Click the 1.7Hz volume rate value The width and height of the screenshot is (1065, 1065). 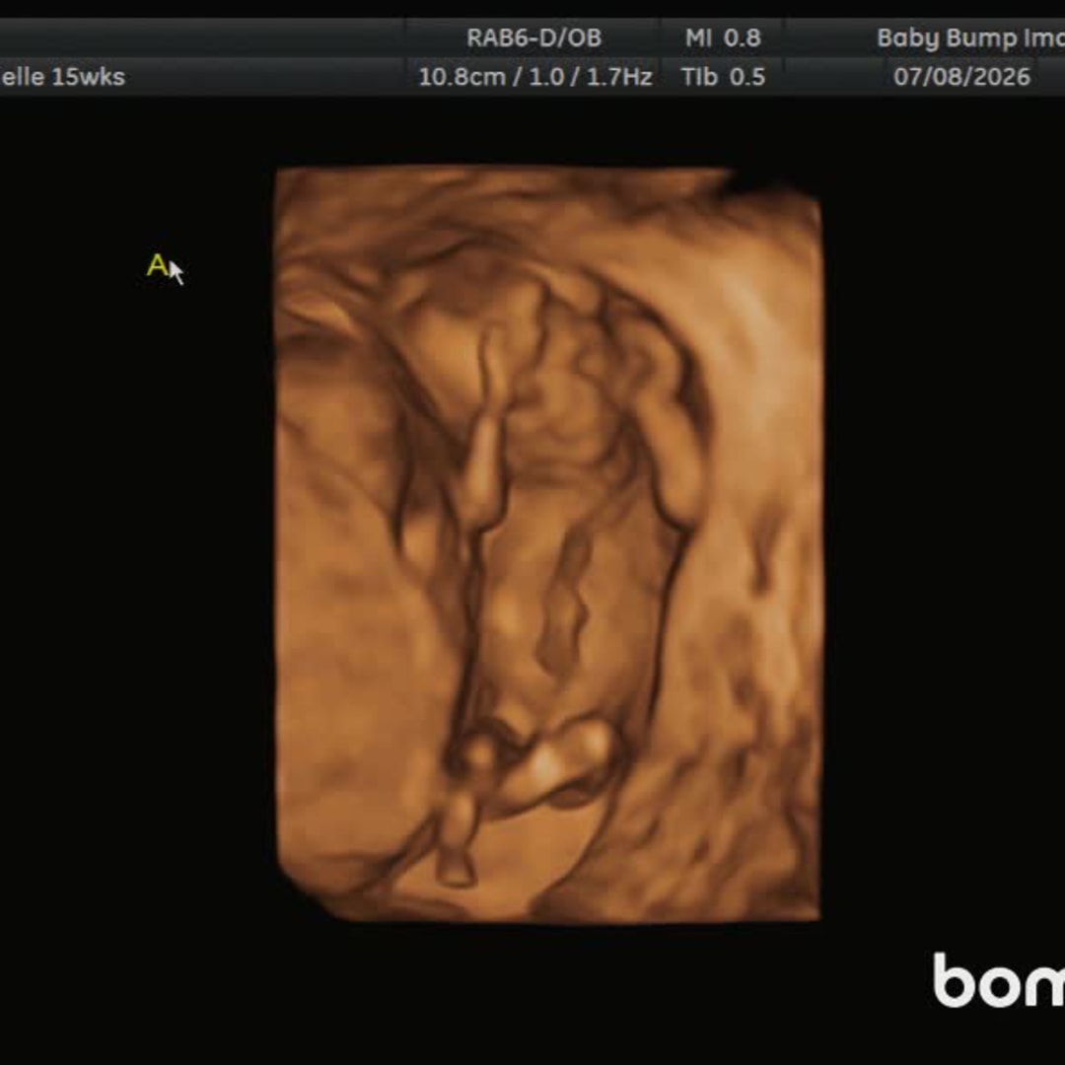[618, 77]
